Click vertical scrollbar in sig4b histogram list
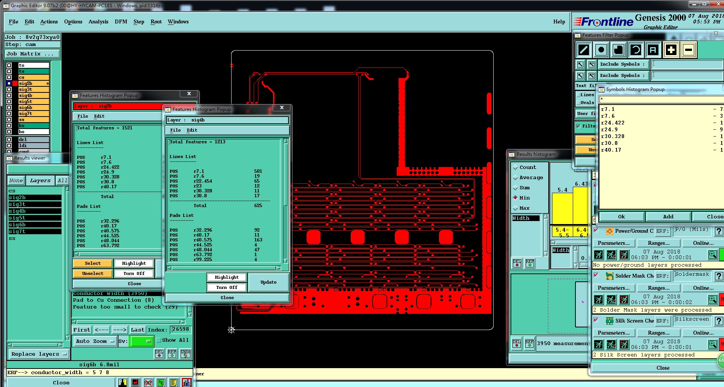 pyautogui.click(x=285, y=201)
